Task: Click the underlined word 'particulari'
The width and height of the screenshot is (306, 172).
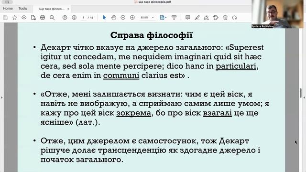Action: (x=236, y=66)
